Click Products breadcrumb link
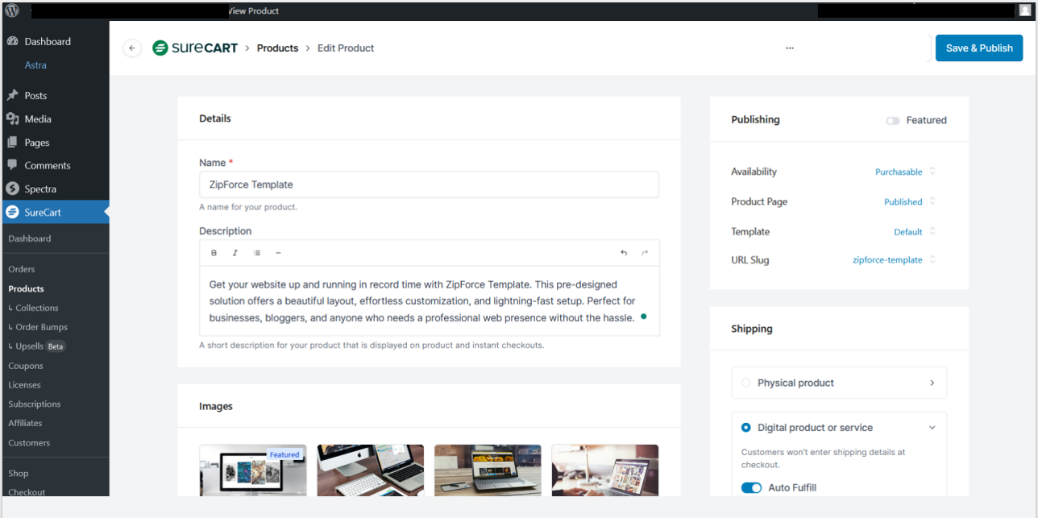 tap(278, 48)
